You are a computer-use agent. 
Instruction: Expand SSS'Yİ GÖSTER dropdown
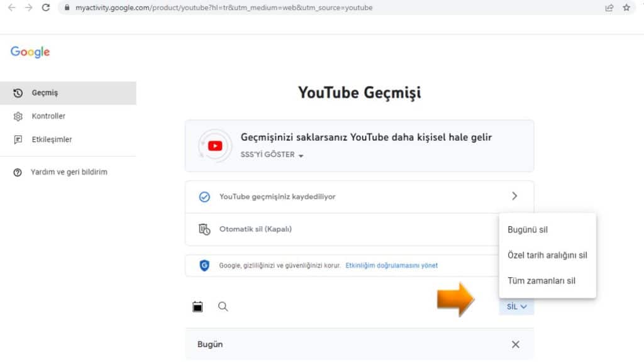point(272,155)
